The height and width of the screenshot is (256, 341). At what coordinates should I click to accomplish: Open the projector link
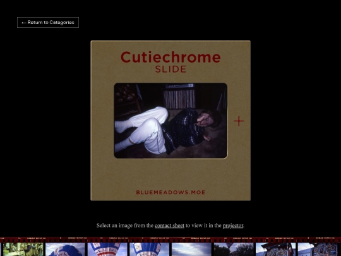coord(232,225)
